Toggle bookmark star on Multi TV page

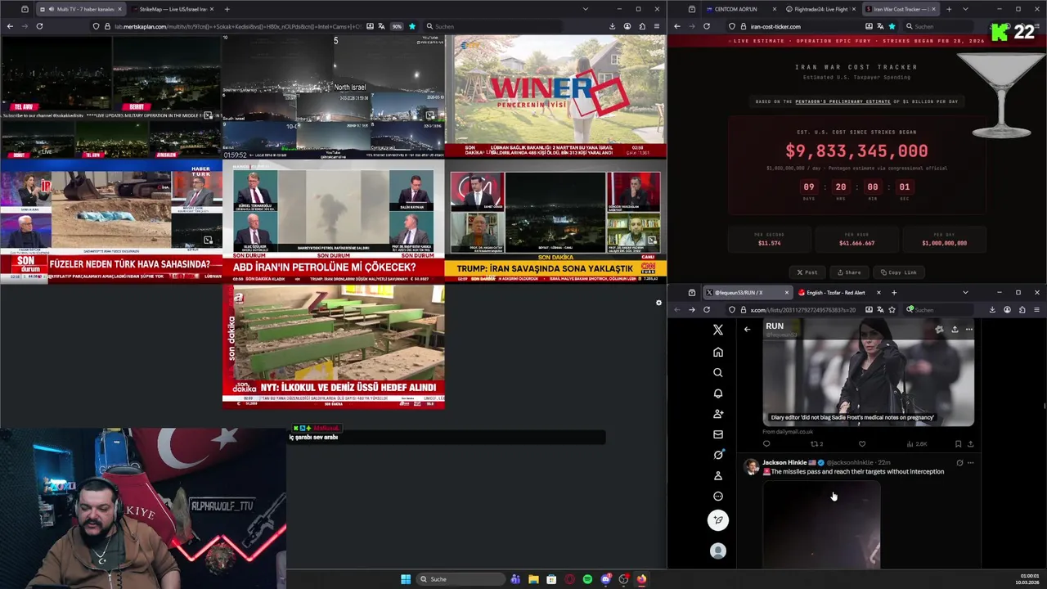412,26
